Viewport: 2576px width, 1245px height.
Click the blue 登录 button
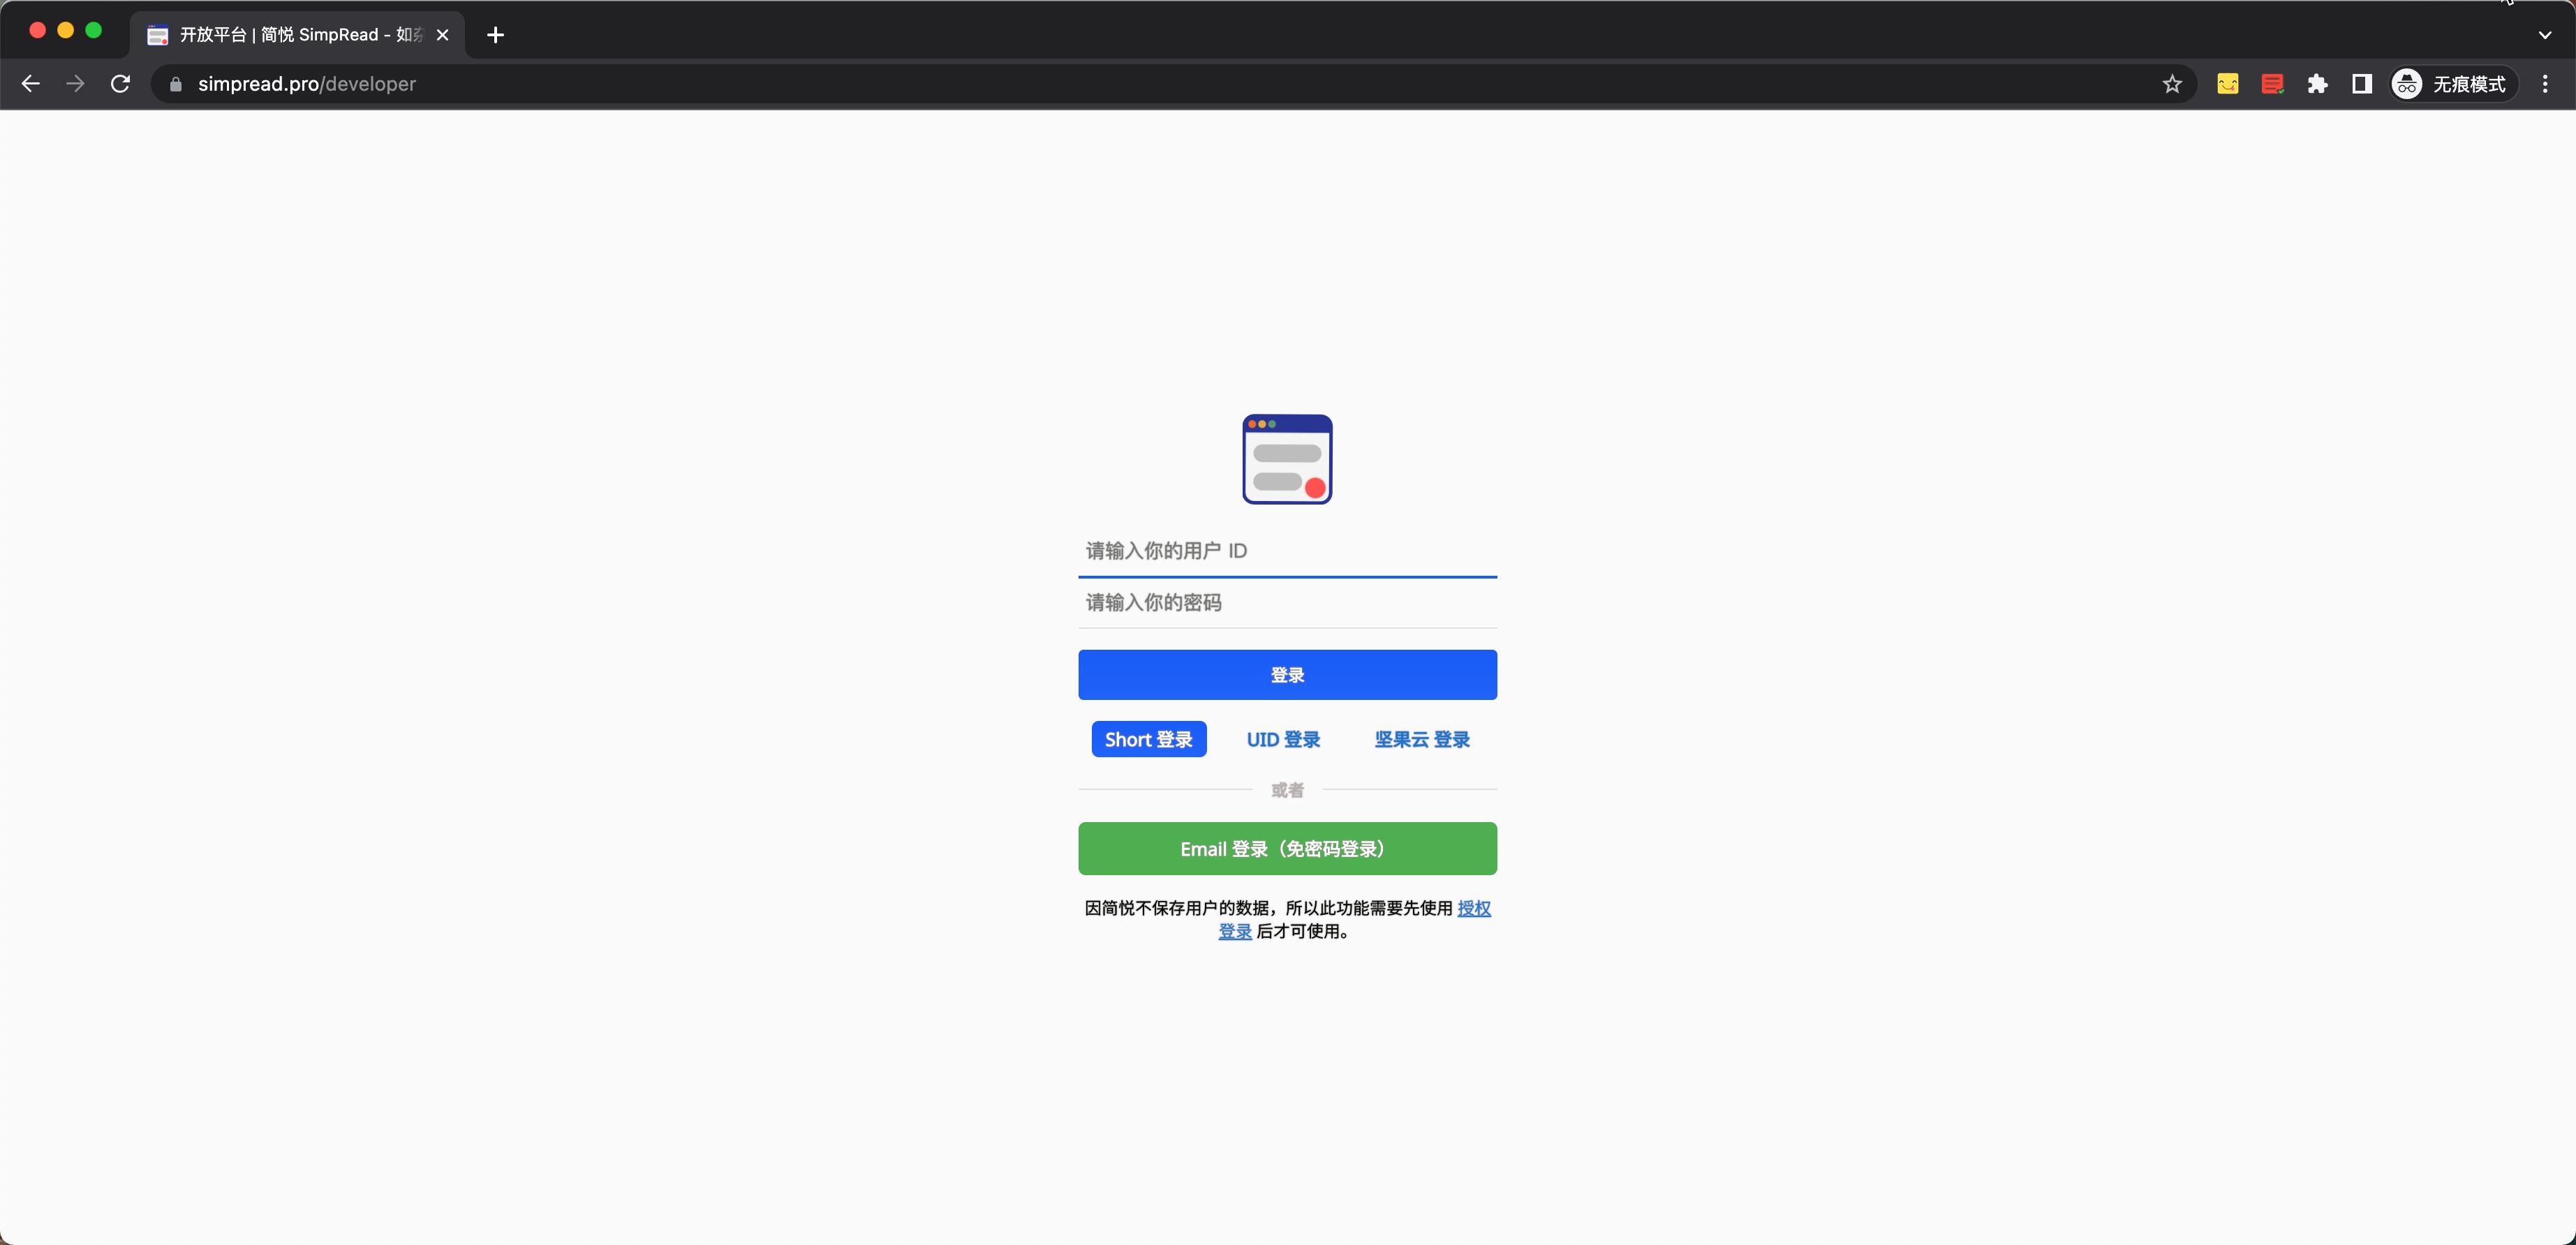coord(1287,675)
